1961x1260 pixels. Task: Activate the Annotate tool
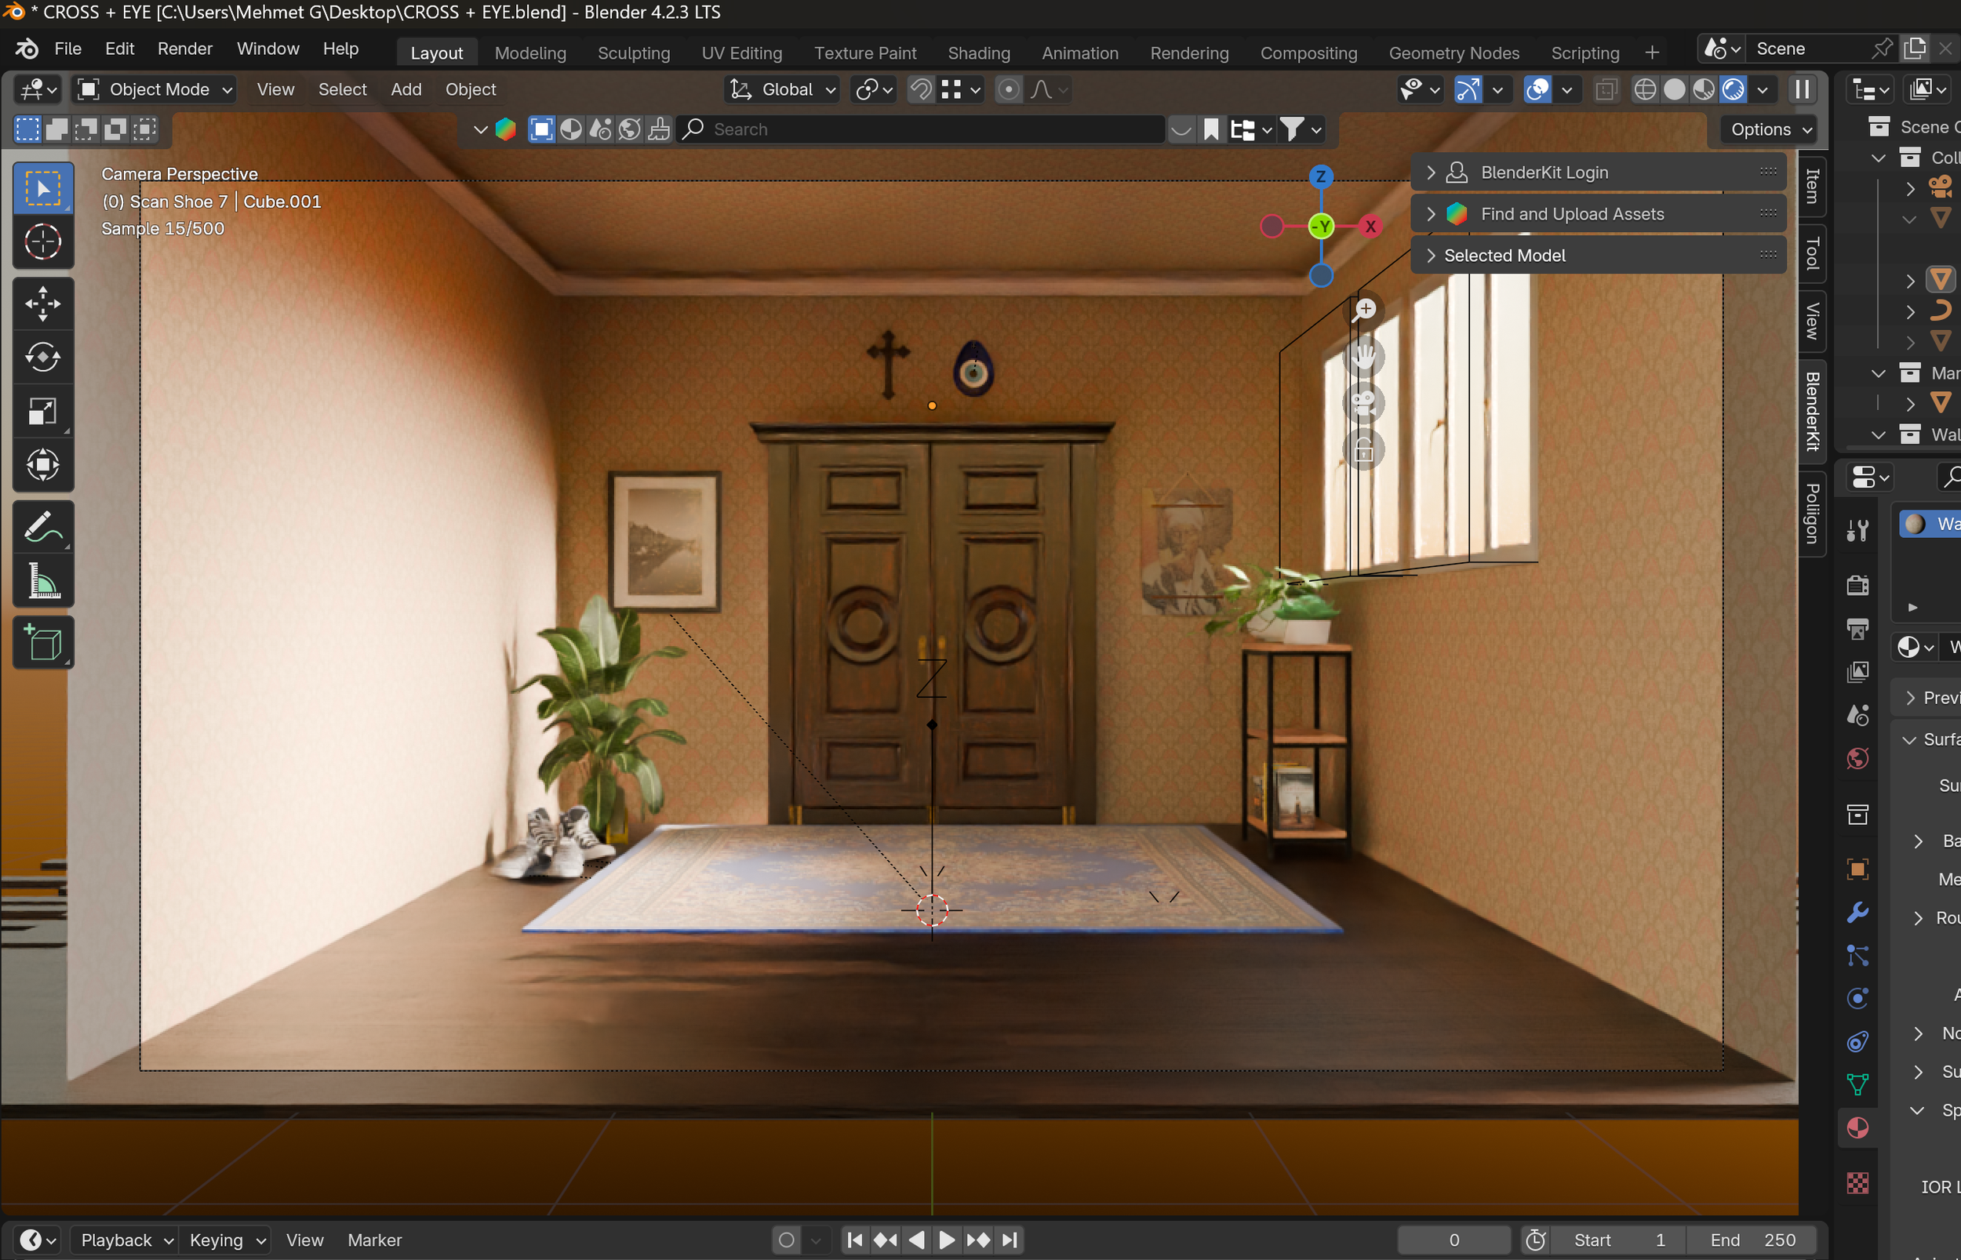point(42,527)
